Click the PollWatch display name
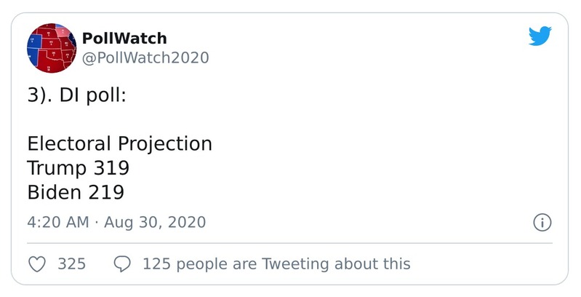This screenshot has width=581, height=297. [124, 39]
